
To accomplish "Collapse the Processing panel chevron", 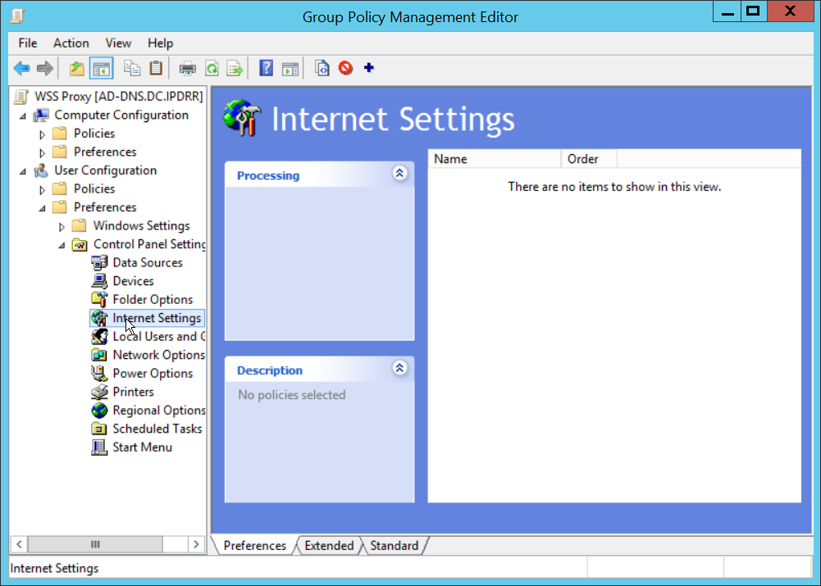I will tap(399, 174).
